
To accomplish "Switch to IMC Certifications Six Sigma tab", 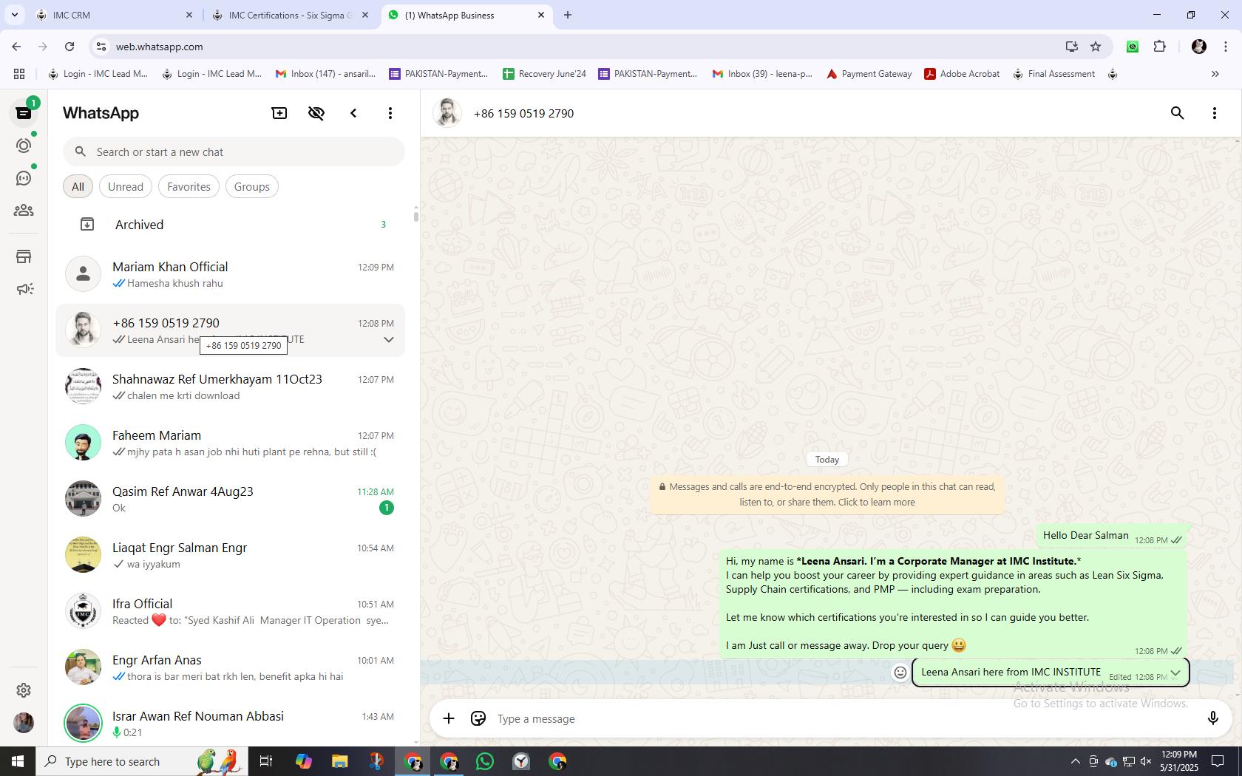I will click(291, 15).
